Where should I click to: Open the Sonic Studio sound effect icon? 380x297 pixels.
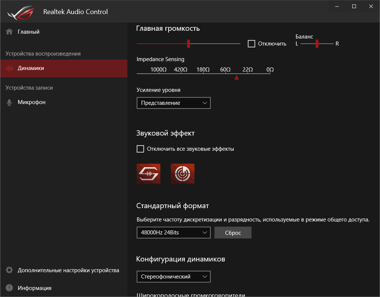click(149, 173)
